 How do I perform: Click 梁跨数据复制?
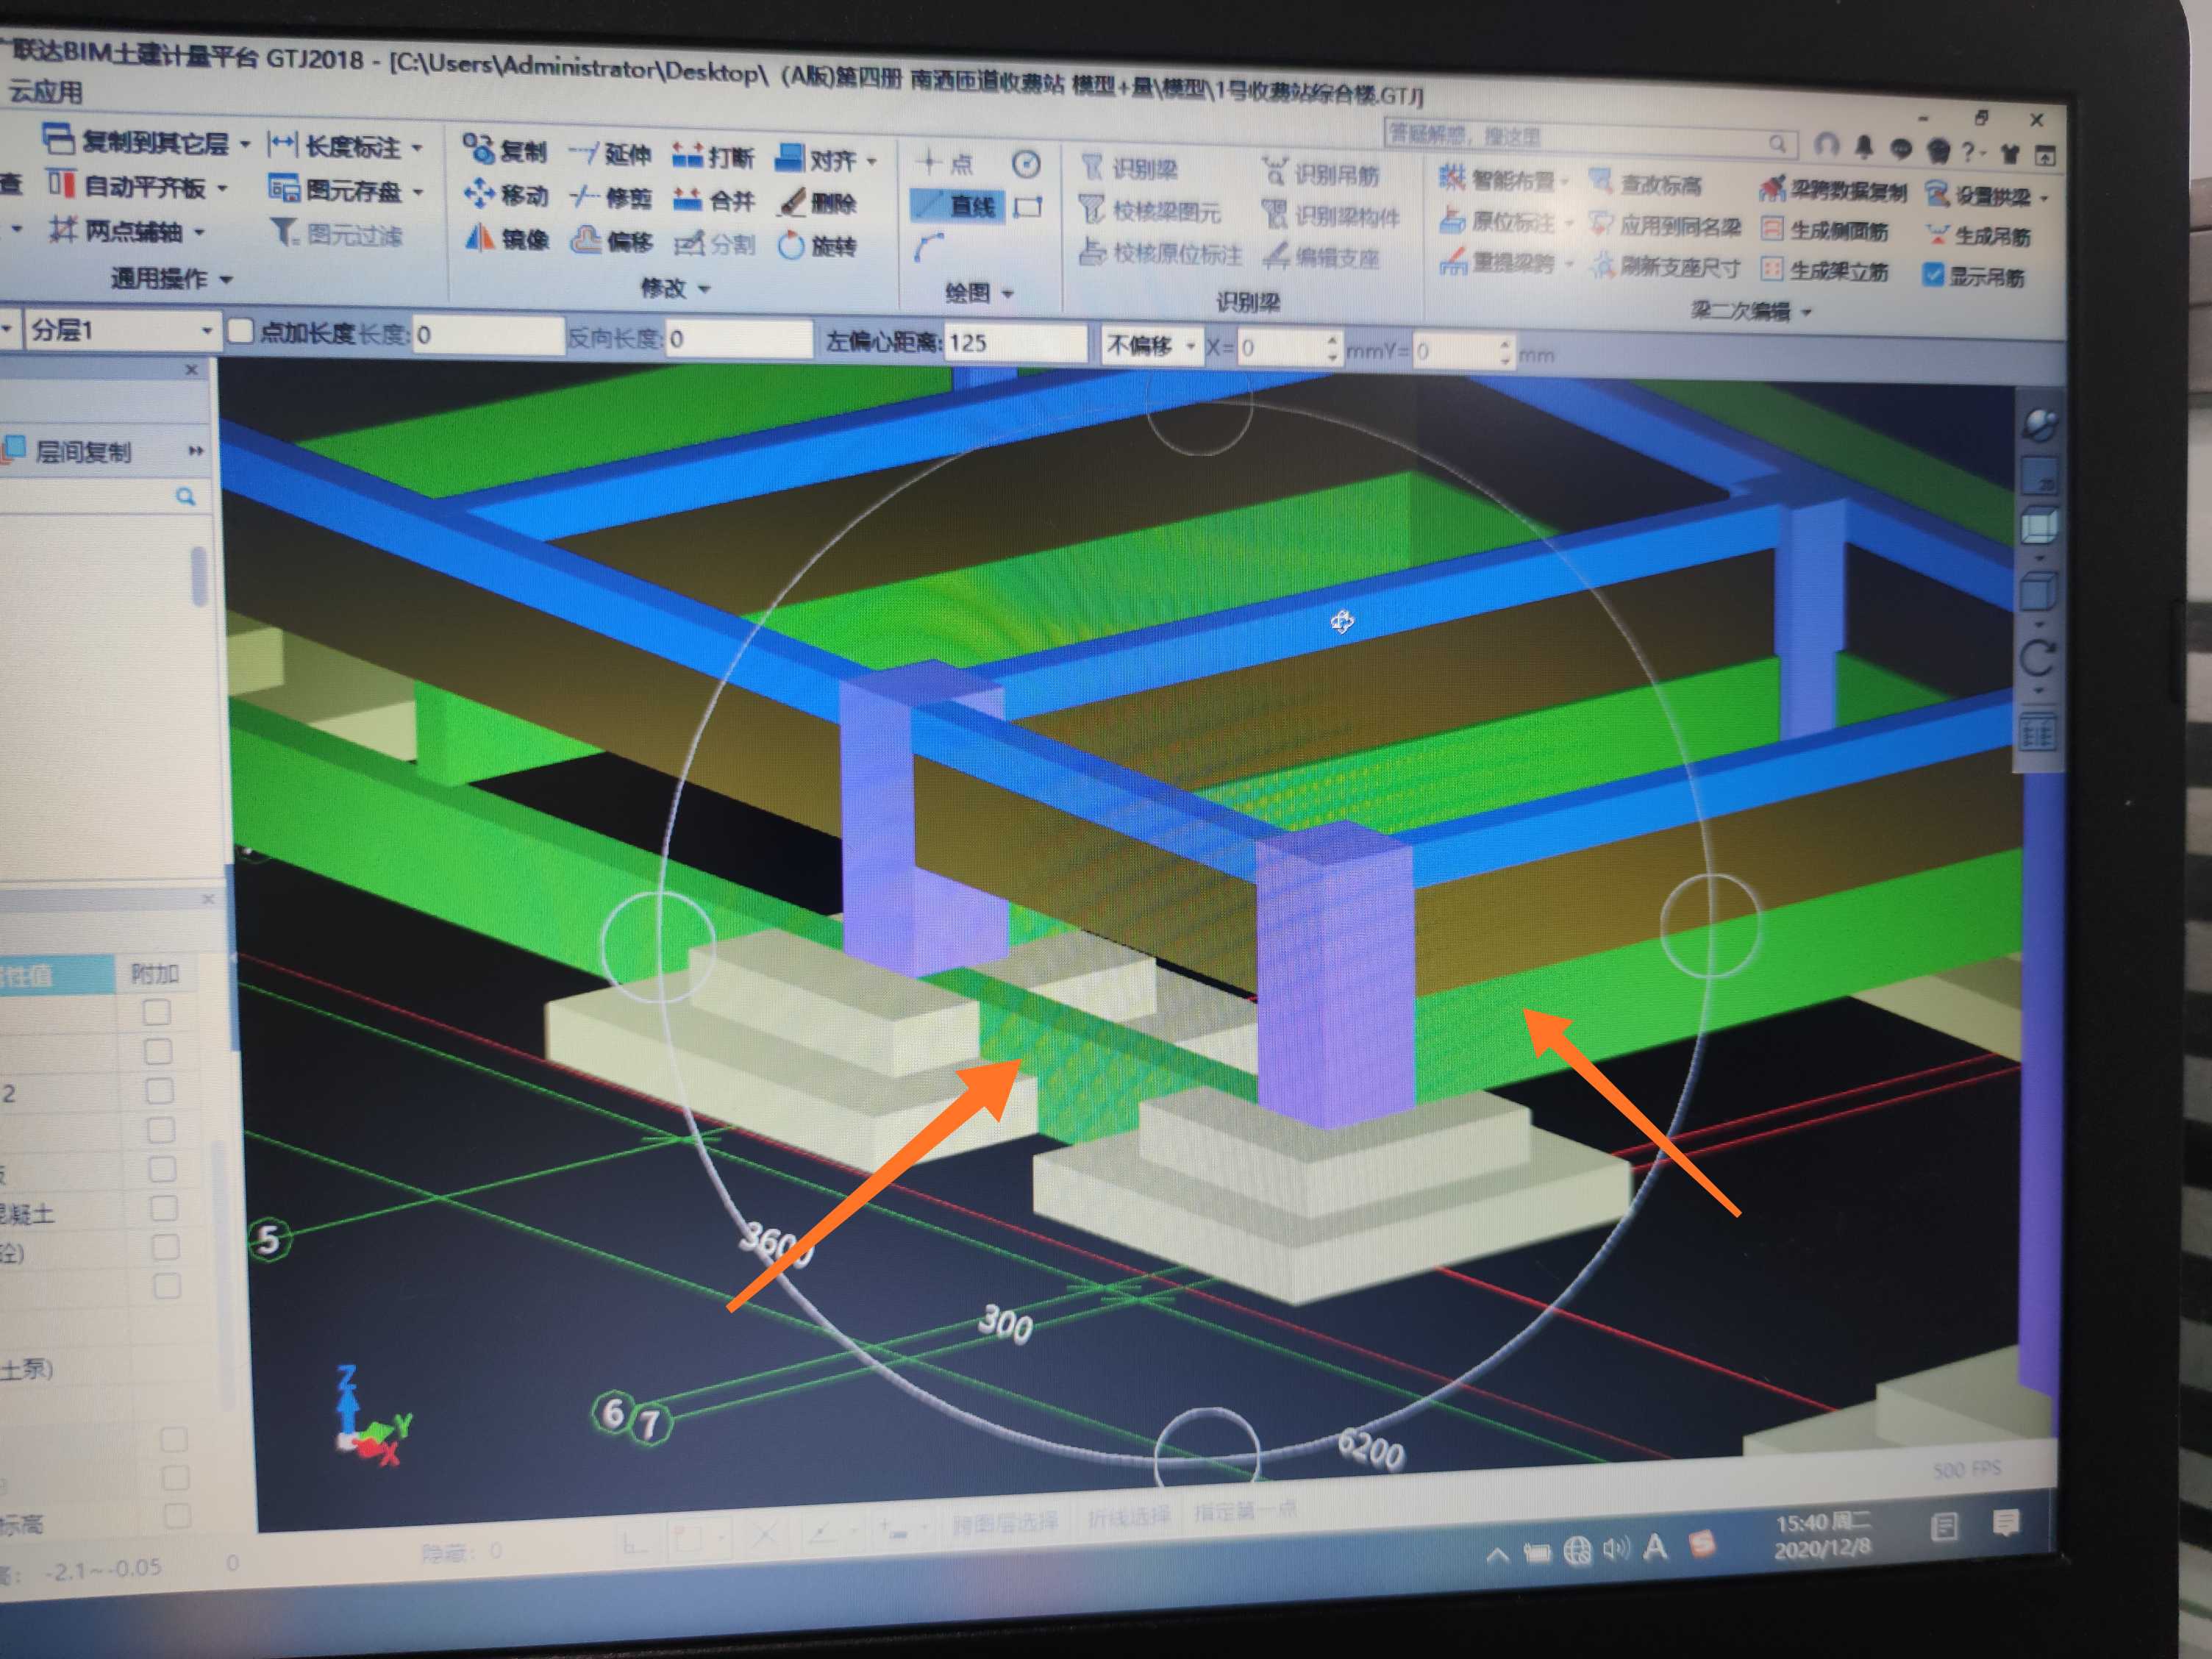pyautogui.click(x=1834, y=190)
